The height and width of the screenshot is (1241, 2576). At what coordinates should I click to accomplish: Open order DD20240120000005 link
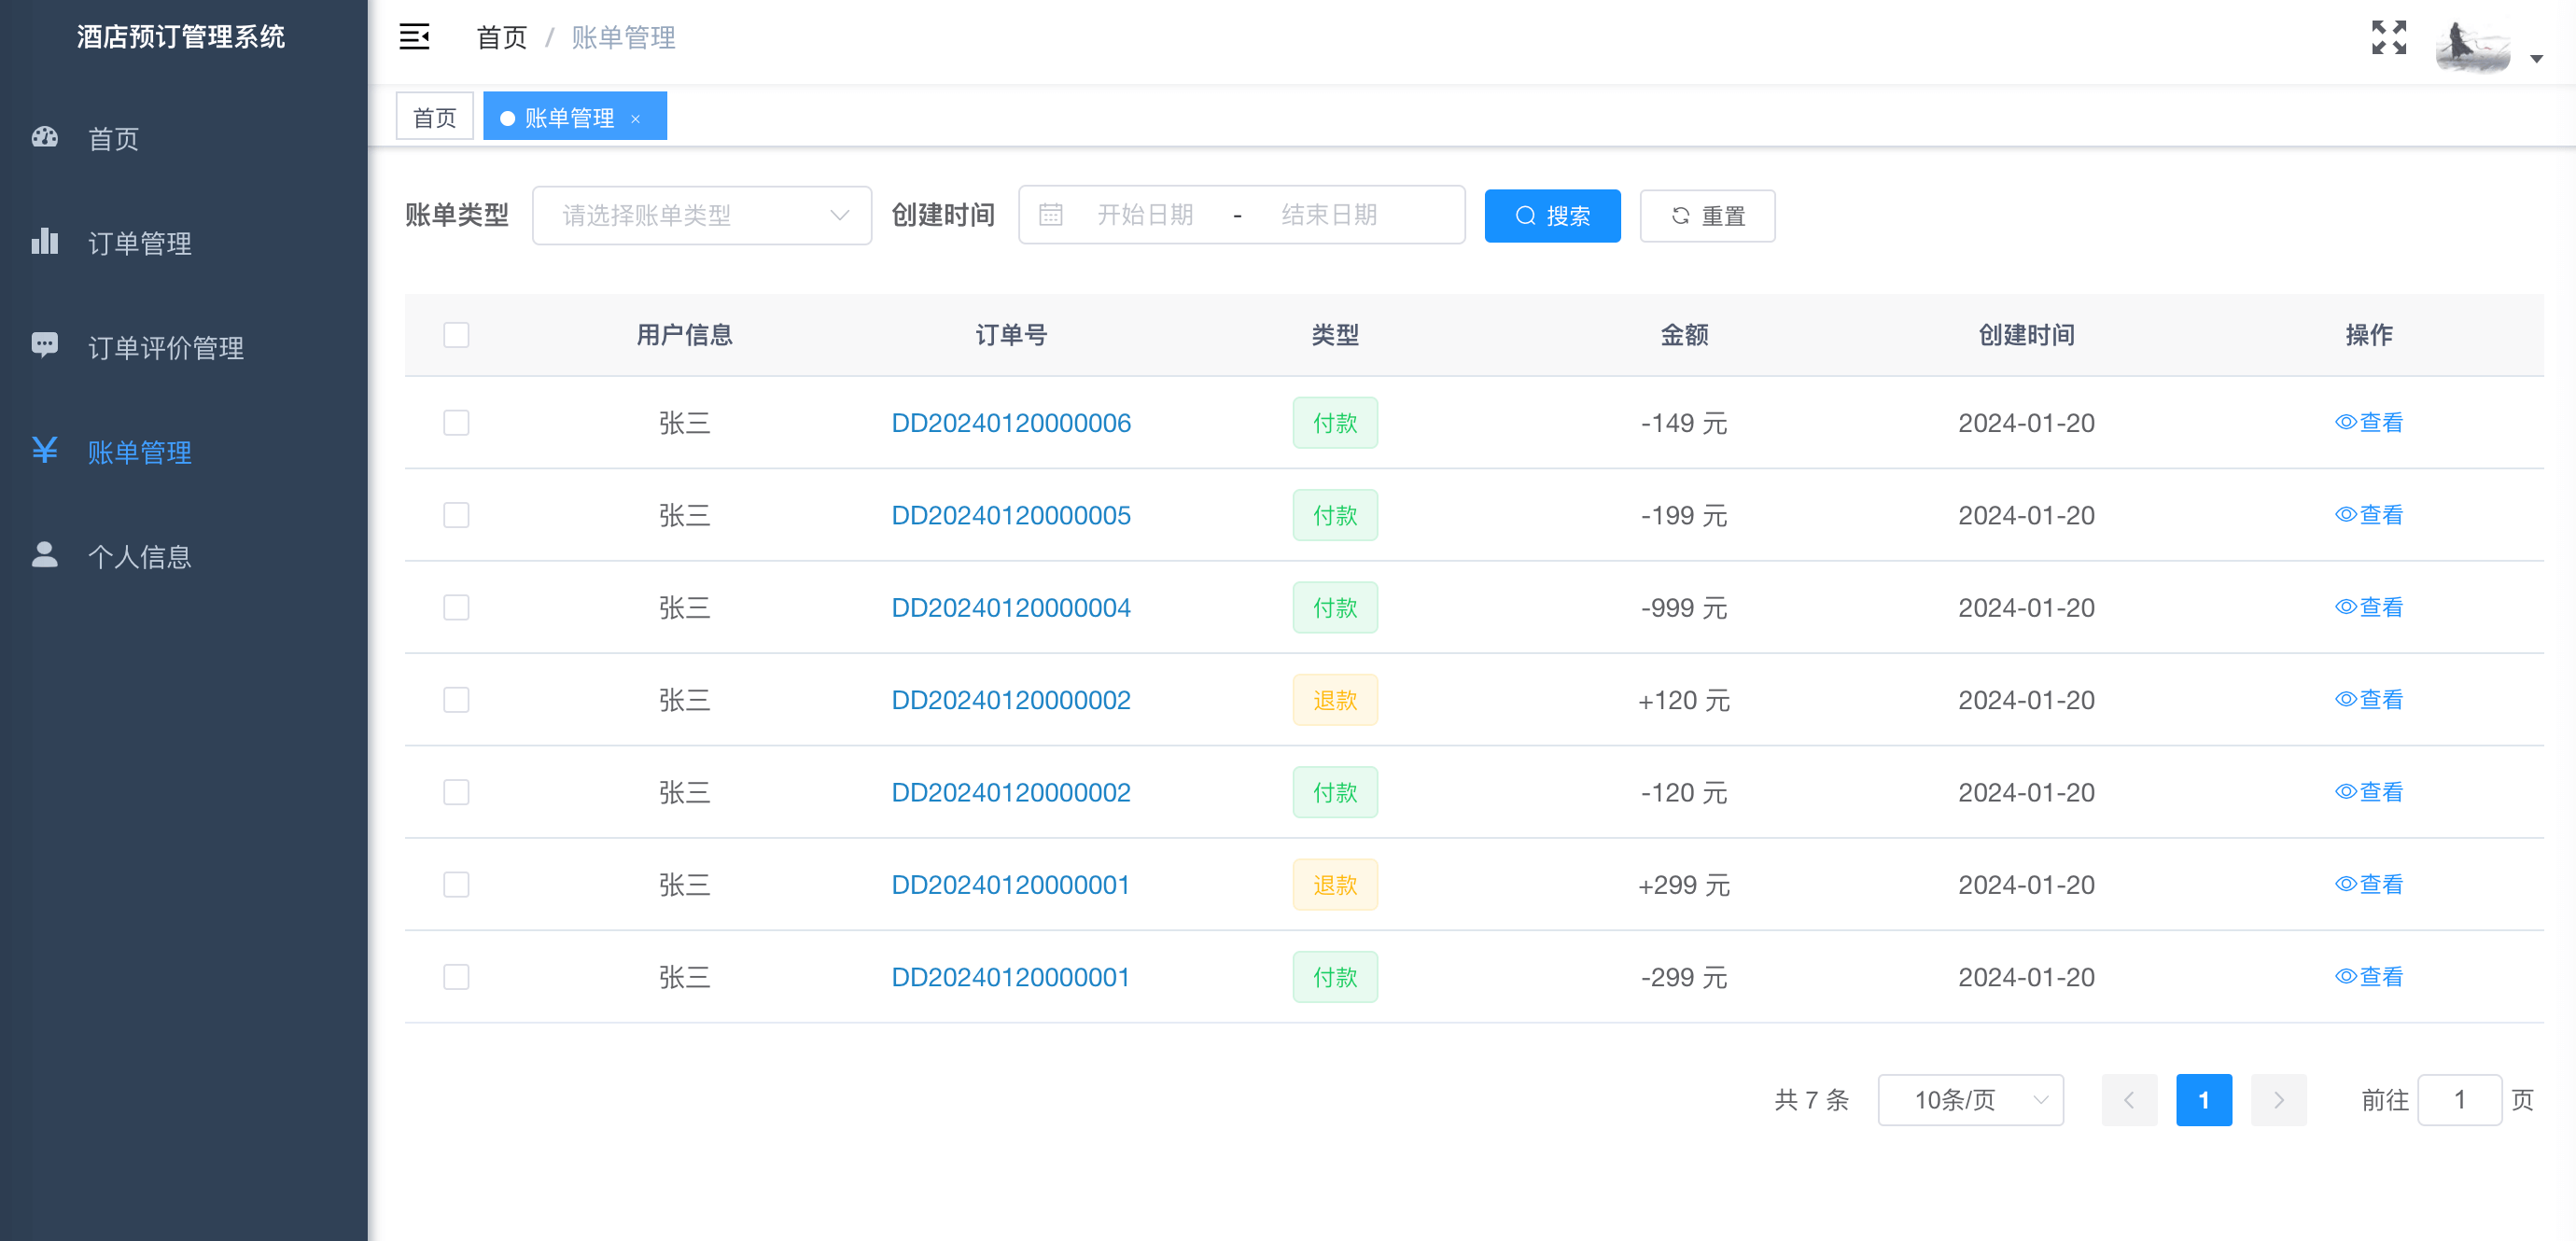coord(1011,515)
